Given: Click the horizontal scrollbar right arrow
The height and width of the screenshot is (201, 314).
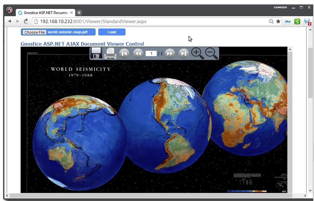Looking at the screenshot, I should 305,195.
